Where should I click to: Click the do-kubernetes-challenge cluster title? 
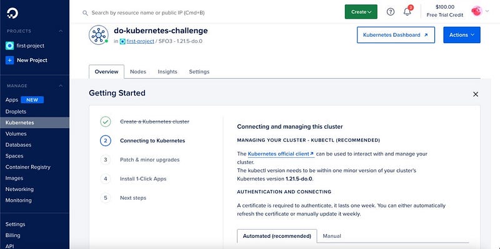[x=161, y=31]
